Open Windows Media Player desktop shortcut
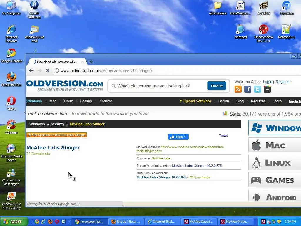This screenshot has height=226, width=301. click(x=11, y=153)
